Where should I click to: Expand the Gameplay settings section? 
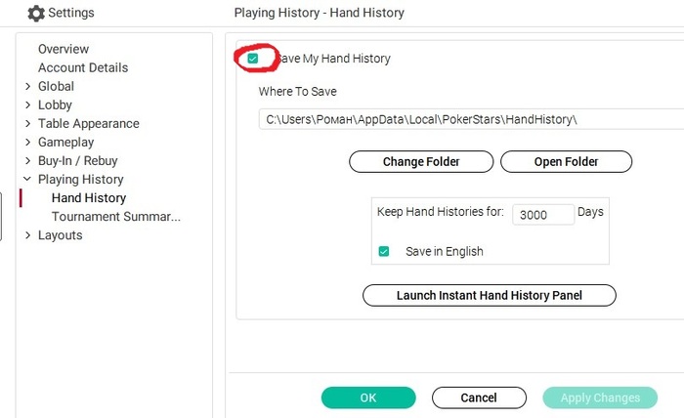pyautogui.click(x=28, y=142)
